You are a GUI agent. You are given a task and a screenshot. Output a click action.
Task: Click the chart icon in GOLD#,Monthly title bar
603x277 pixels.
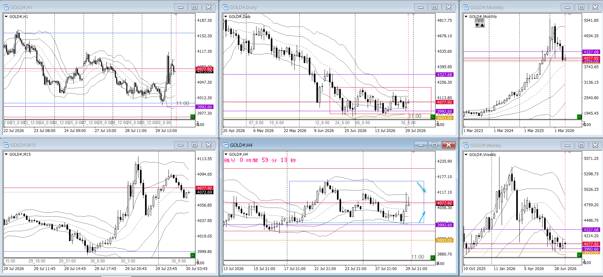click(x=466, y=7)
